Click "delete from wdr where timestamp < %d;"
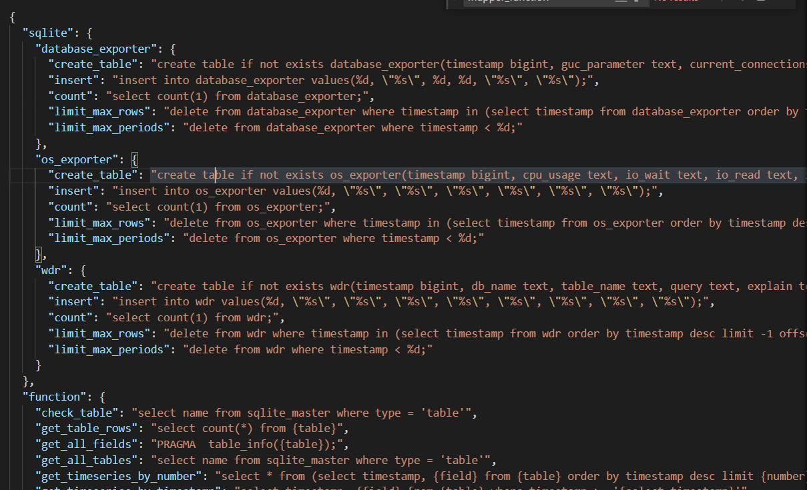The height and width of the screenshot is (490, 807). 308,349
